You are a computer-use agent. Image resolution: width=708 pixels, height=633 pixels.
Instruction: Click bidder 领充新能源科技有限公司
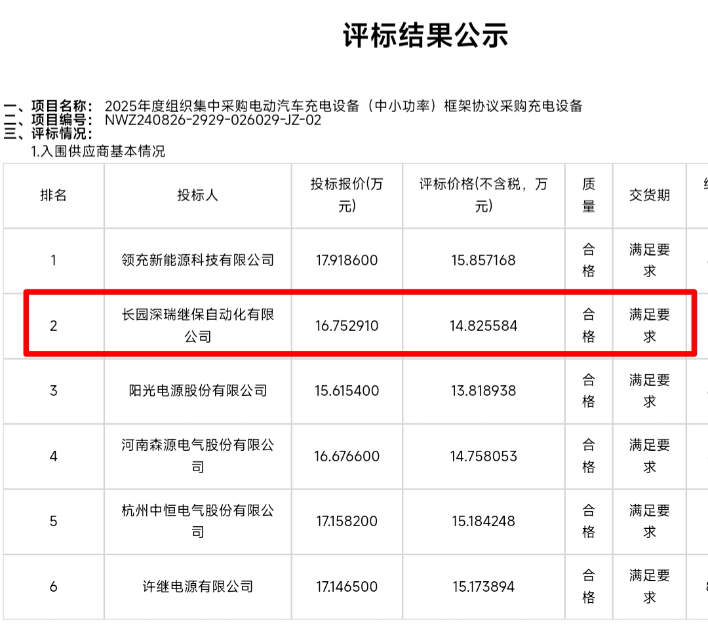(x=198, y=261)
